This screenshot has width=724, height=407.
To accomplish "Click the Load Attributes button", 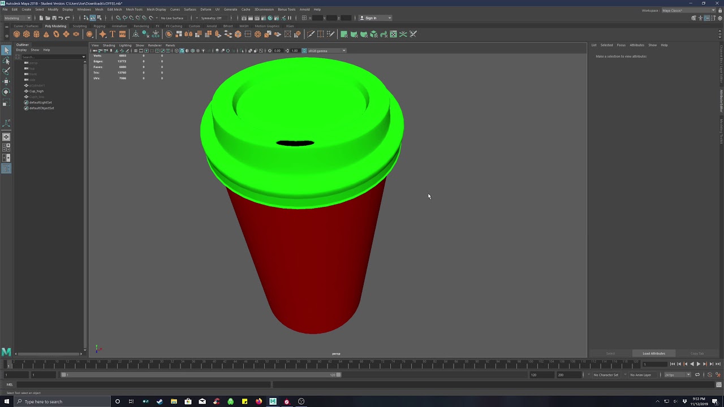I will point(654,353).
